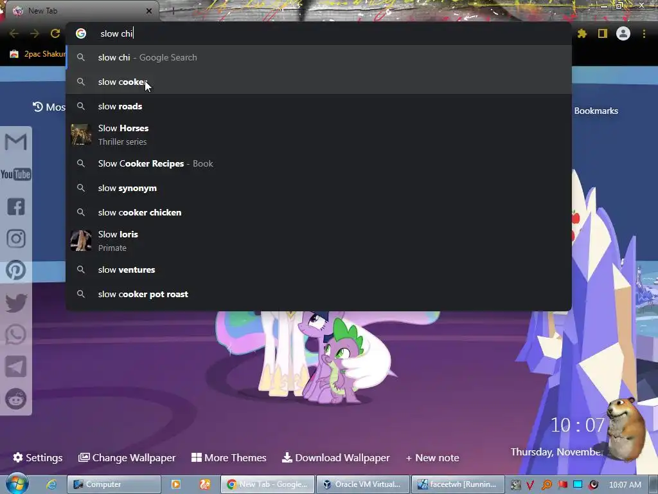This screenshot has width=658, height=494.
Task: Switch to the New Tab - Google taskbar item
Action: [268, 484]
